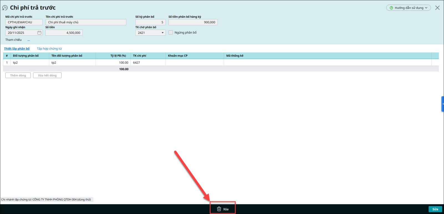The height and width of the screenshot is (214, 444).
Task: Click the Xóa hết dòng button
Action: [x=47, y=75]
